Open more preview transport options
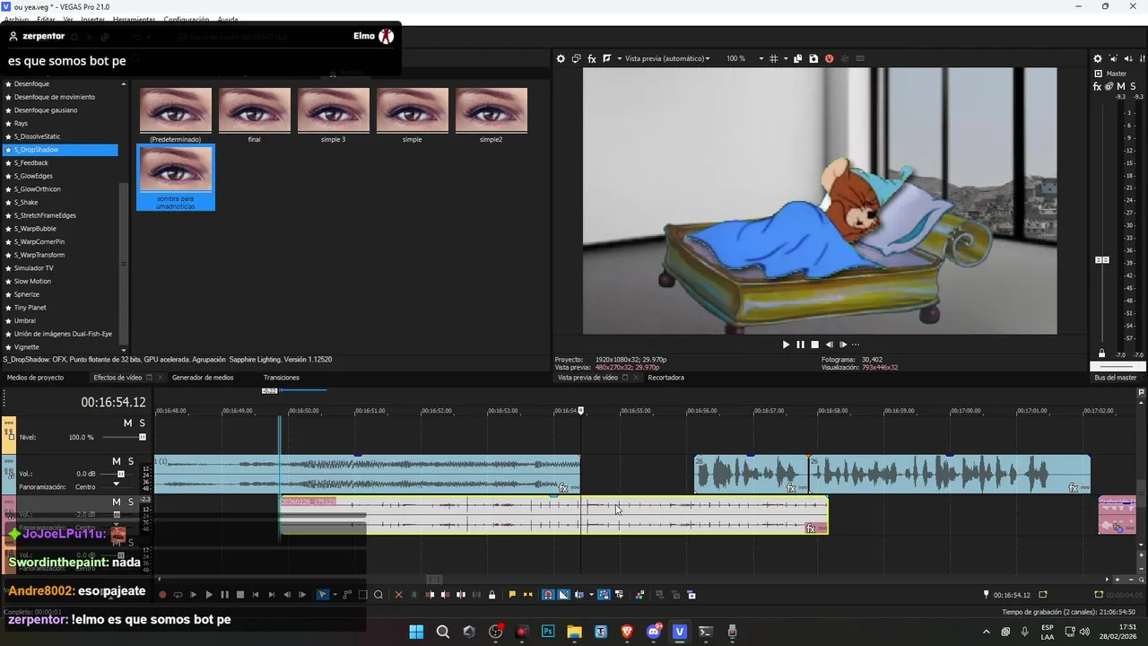1148x646 pixels. [x=856, y=345]
